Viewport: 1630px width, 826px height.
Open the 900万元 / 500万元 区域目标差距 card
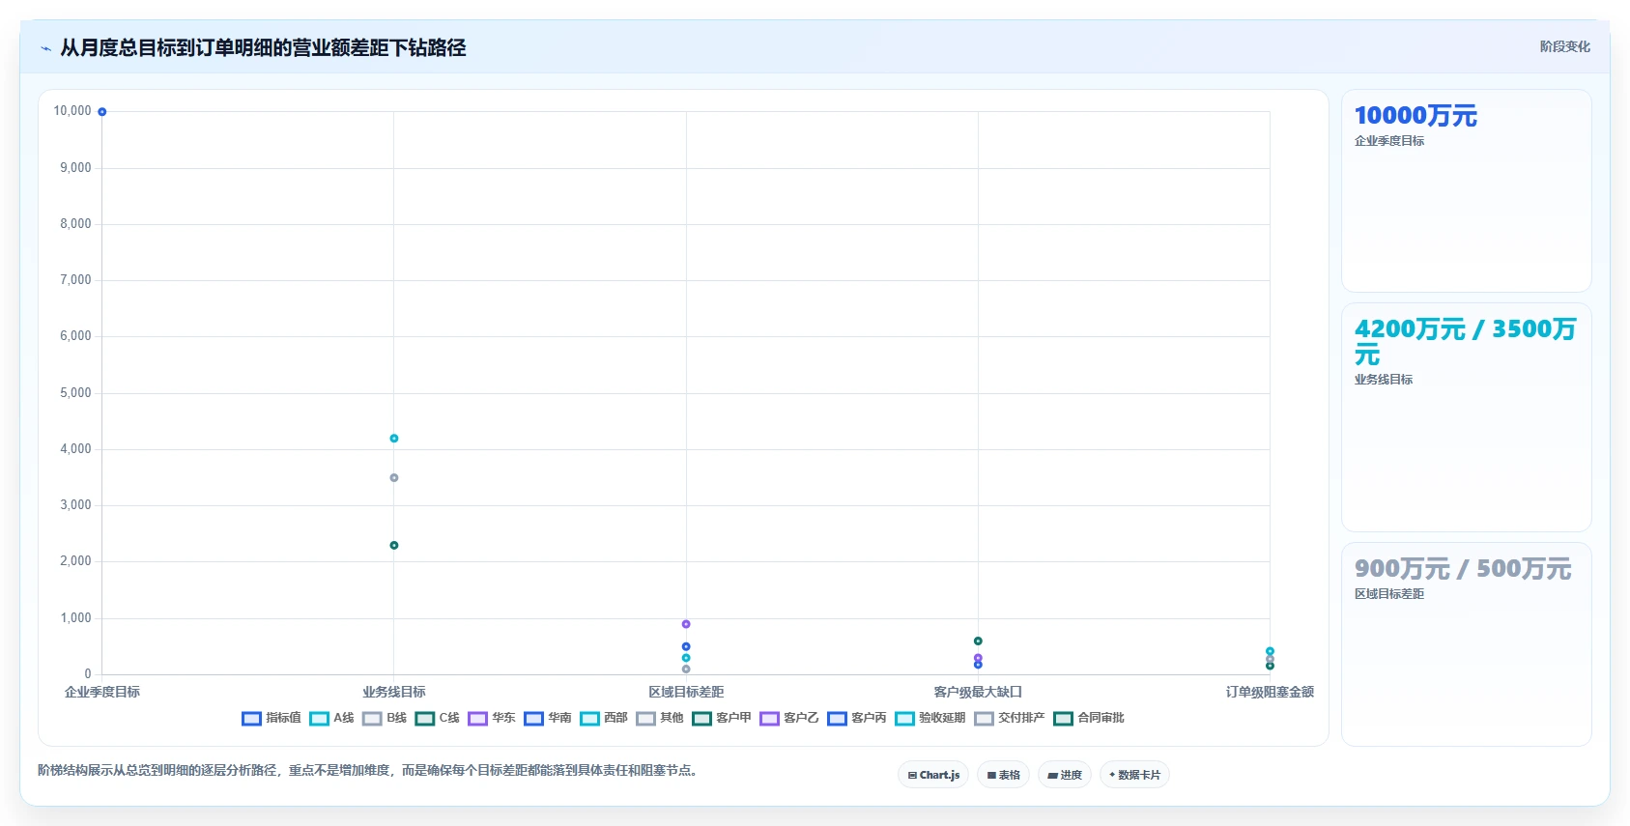click(1466, 644)
